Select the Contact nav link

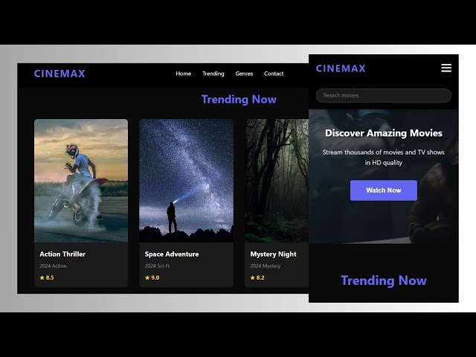pos(274,74)
